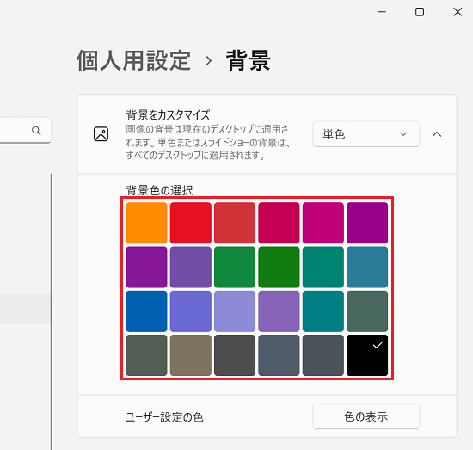Image resolution: width=473 pixels, height=450 pixels.
Task: Click the 色の表示 button
Action: [365, 416]
